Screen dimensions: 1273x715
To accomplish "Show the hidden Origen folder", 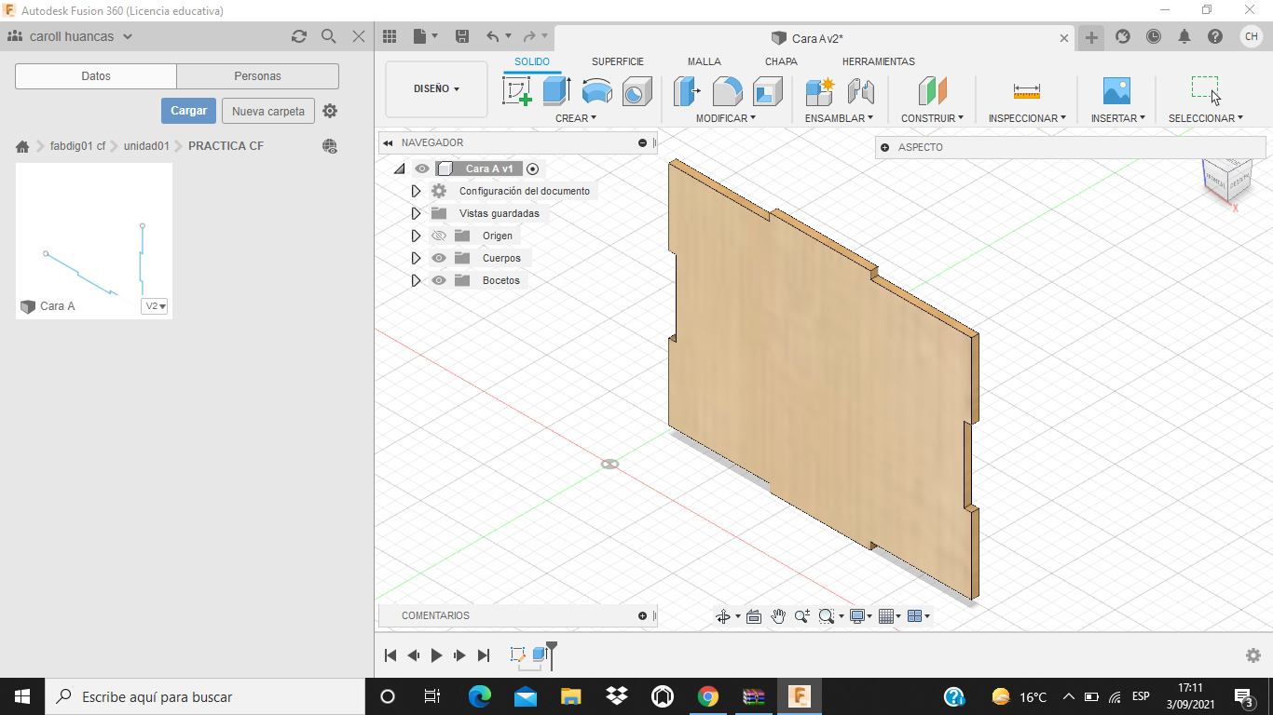I will coord(439,236).
